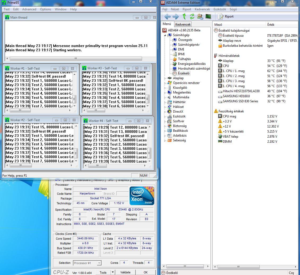Expand the Operációs rendszer tree node
The image size is (300, 275).
165,83
